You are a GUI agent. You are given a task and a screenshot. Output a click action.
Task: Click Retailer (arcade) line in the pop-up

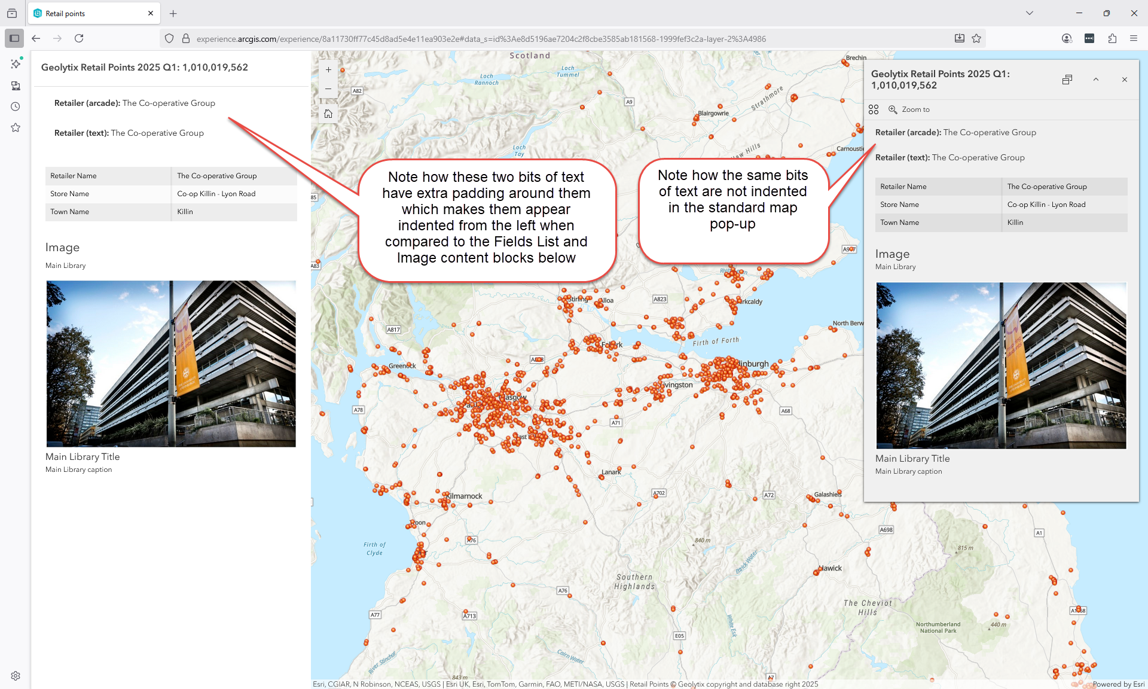[955, 132]
